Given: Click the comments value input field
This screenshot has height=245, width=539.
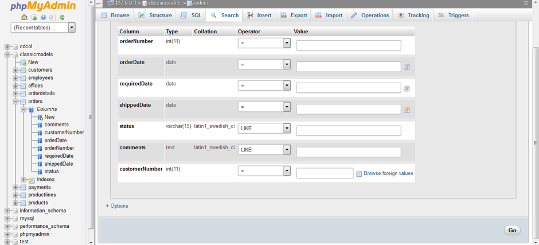Looking at the screenshot, I should tap(348, 152).
